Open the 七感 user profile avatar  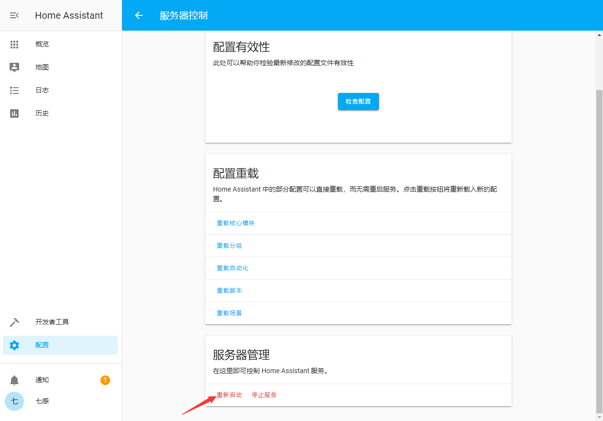(14, 401)
